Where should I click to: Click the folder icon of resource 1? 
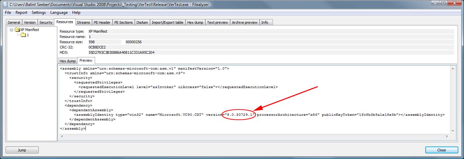tap(23, 35)
